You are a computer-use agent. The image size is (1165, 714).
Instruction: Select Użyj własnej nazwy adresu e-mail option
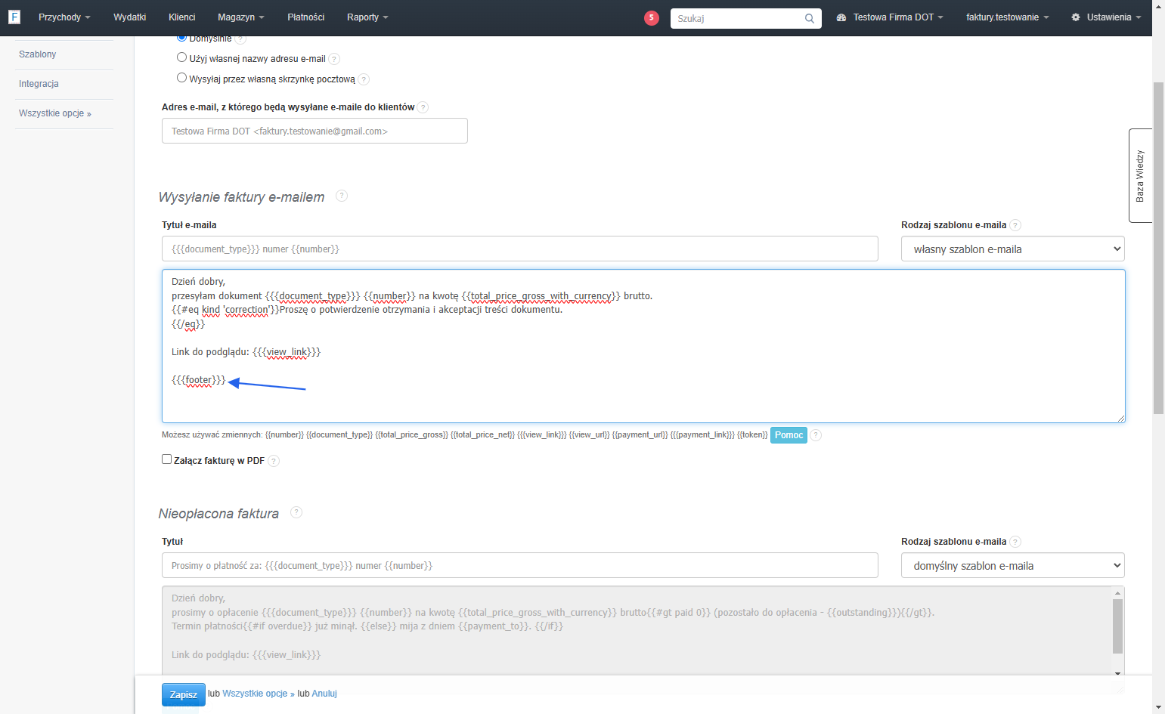point(181,57)
